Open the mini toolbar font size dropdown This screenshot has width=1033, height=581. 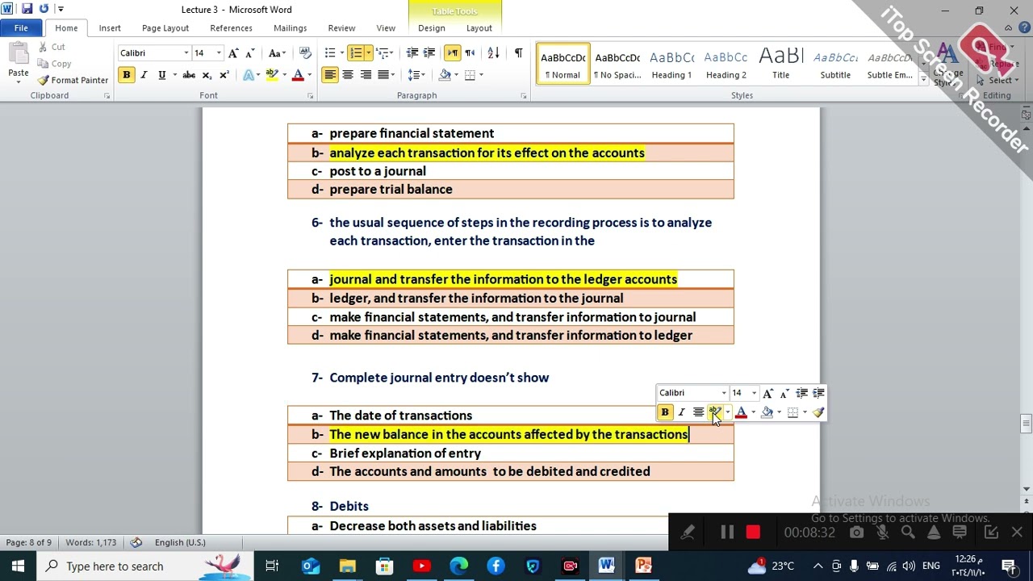pyautogui.click(x=754, y=393)
